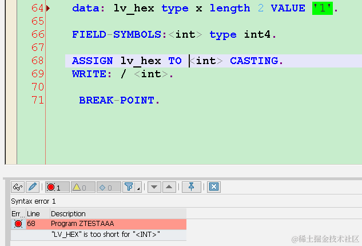
Task: Click the Description column header
Action: (68, 213)
